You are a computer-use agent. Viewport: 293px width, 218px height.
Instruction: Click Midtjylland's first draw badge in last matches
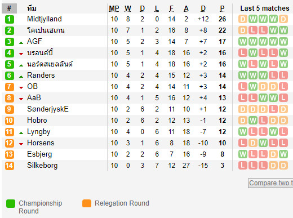point(243,19)
